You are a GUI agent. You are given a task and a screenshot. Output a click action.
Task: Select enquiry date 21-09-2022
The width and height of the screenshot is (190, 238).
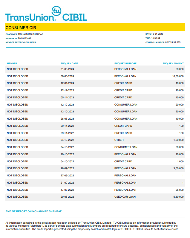pyautogui.click(x=67, y=183)
